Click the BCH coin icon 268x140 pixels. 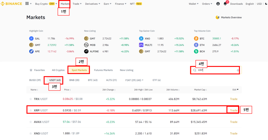(x=196, y=51)
